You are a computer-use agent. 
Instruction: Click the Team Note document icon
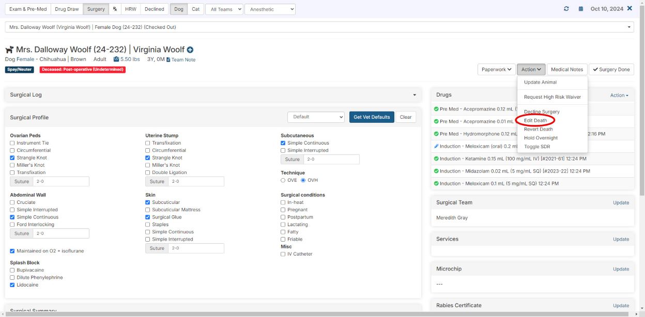point(168,60)
